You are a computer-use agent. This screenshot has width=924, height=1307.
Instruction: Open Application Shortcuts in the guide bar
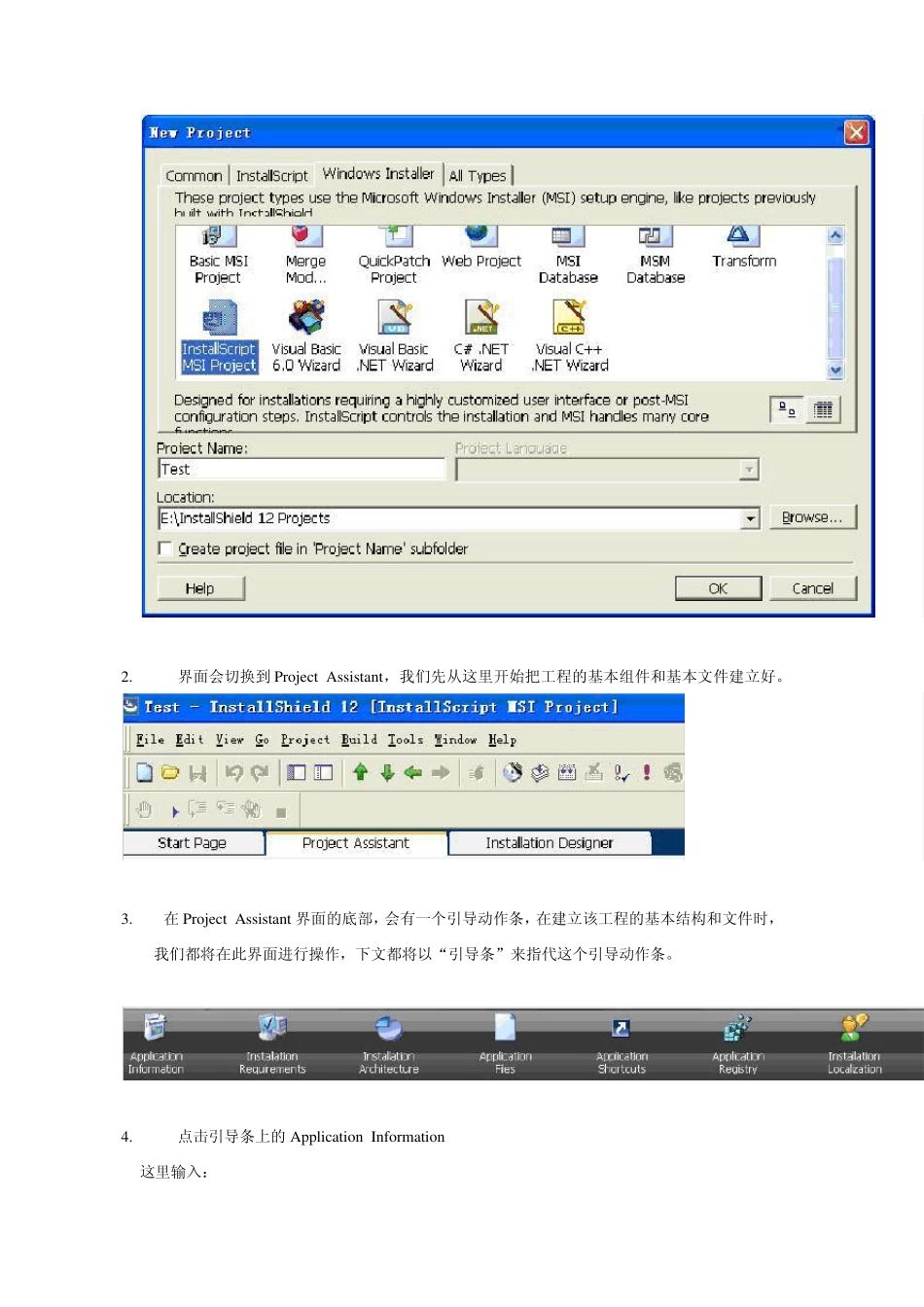tap(622, 1043)
